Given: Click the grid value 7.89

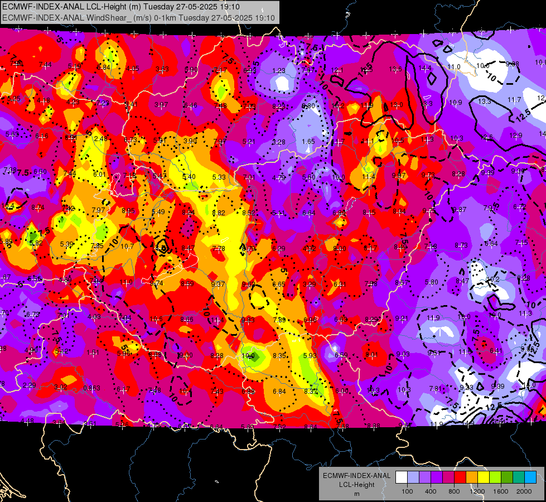Looking at the screenshot, I should point(279,320).
